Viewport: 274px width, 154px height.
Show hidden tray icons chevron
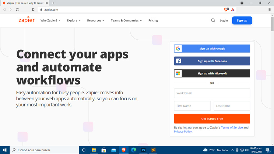[x=232, y=150]
